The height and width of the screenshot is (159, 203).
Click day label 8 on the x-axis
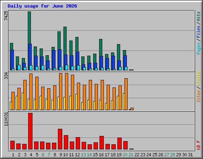point(55,155)
